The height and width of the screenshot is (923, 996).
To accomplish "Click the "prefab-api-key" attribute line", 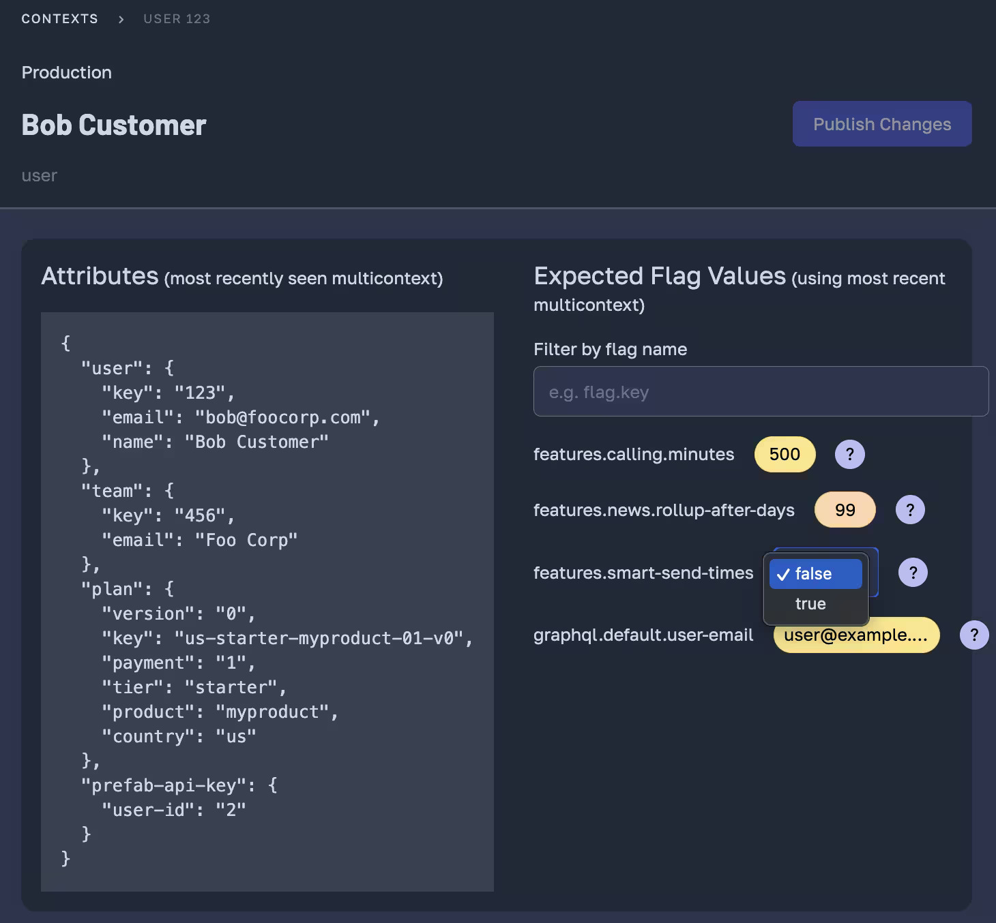I will (x=179, y=785).
